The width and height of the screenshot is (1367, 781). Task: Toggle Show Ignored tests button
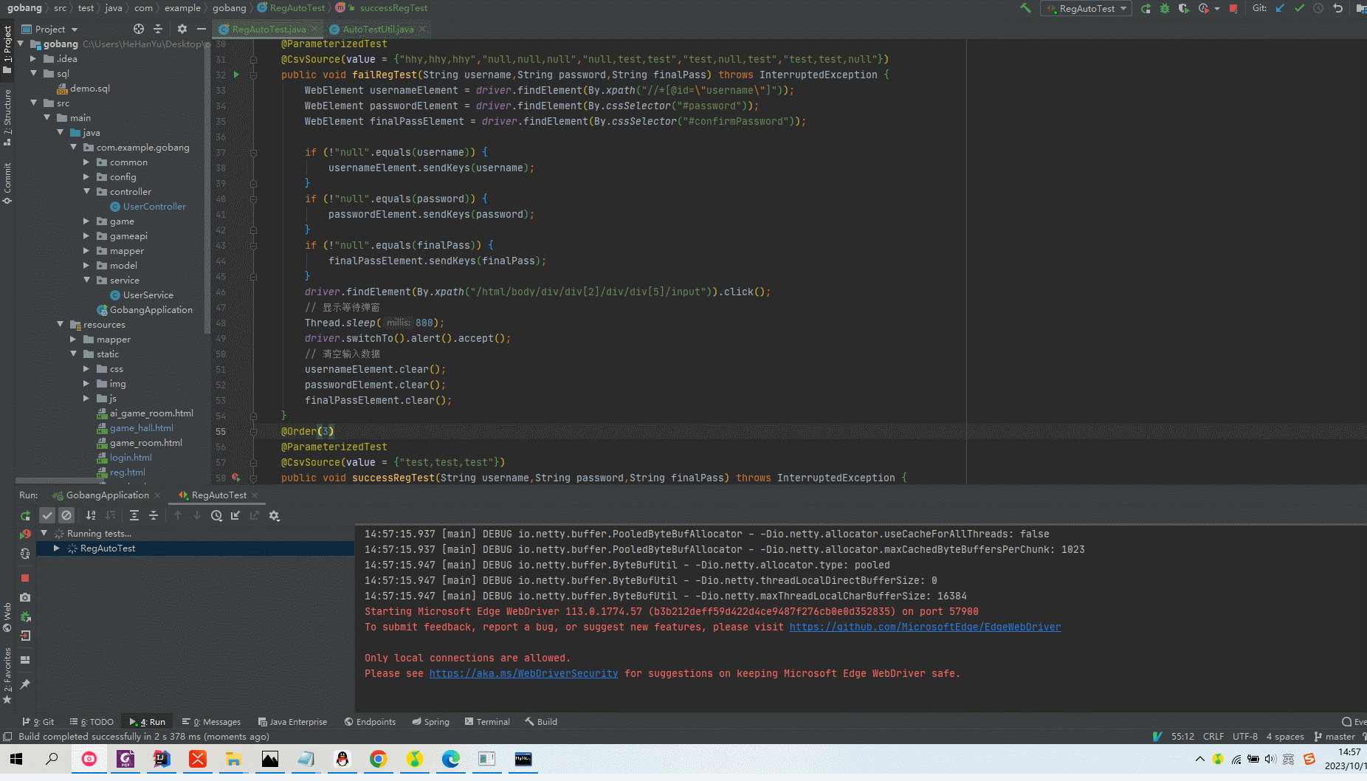coord(66,515)
